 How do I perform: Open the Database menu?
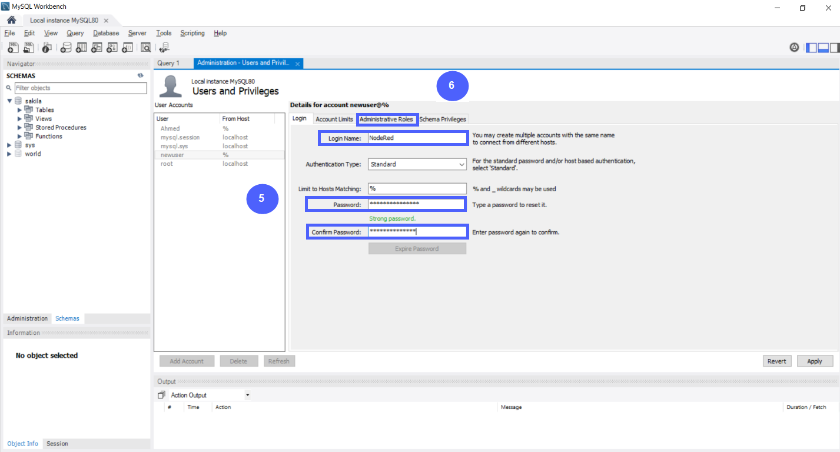coord(106,33)
